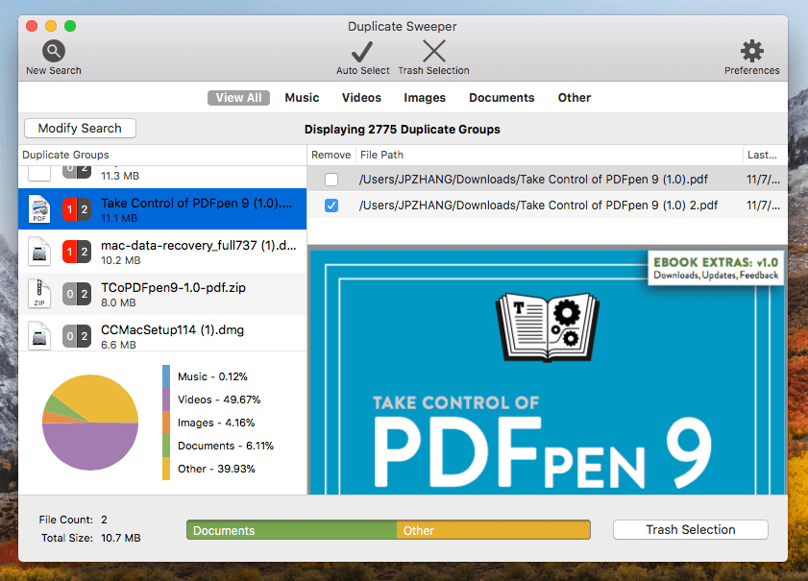Click the path ending PDFpen 9 (1.0) 2.pdf
This screenshot has width=808, height=581.
538,205
